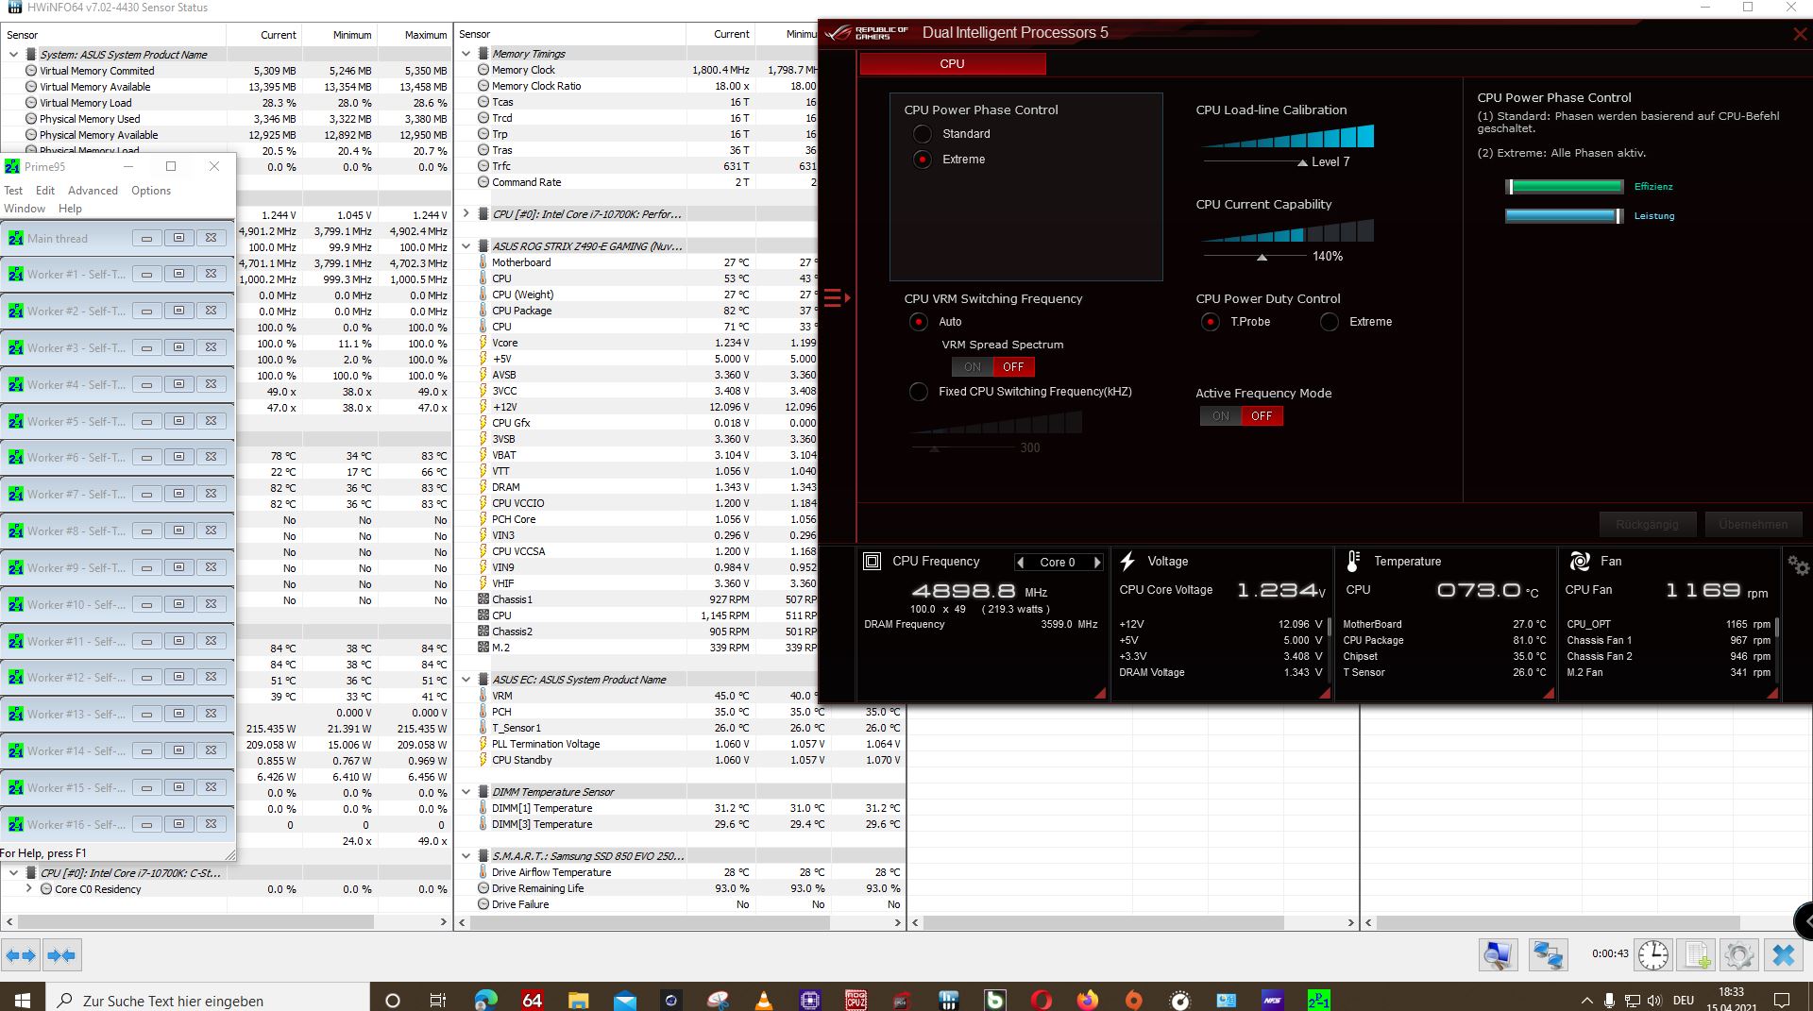Image resolution: width=1813 pixels, height=1011 pixels.
Task: Open Prime95 Test menu
Action: [x=13, y=191]
